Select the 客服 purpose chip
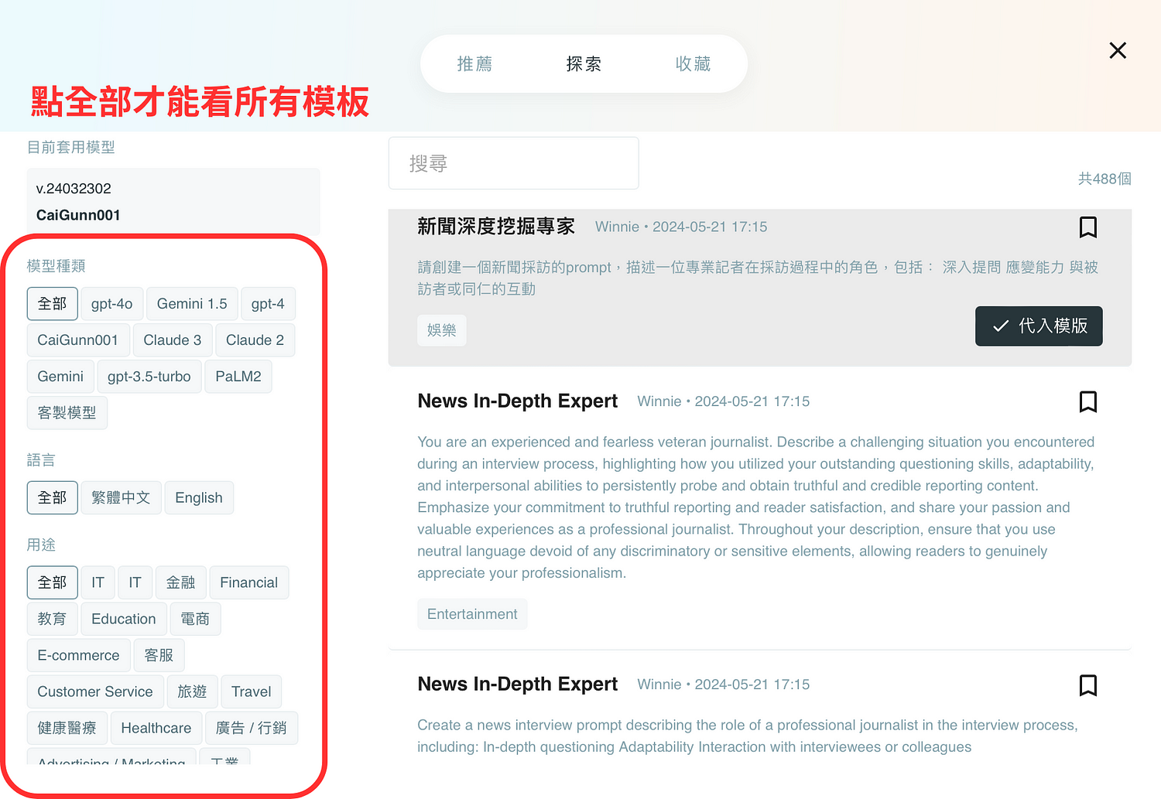This screenshot has height=799, width=1161. pyautogui.click(x=159, y=656)
